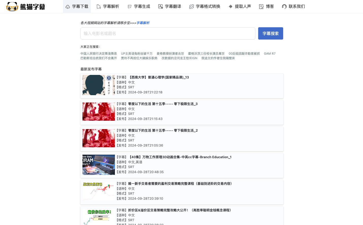The height and width of the screenshot is (225, 363).
Task: Open the 字幕下载 menu item
Action: click(77, 7)
